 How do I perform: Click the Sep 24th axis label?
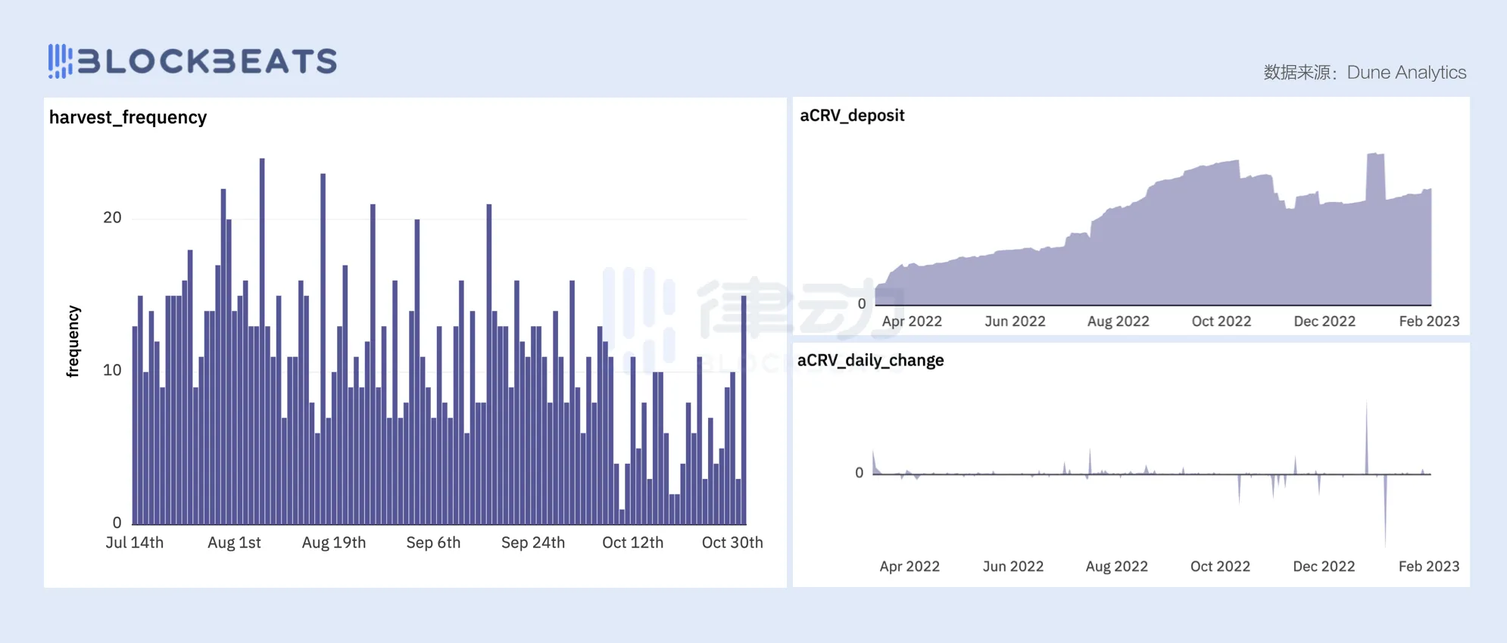532,542
